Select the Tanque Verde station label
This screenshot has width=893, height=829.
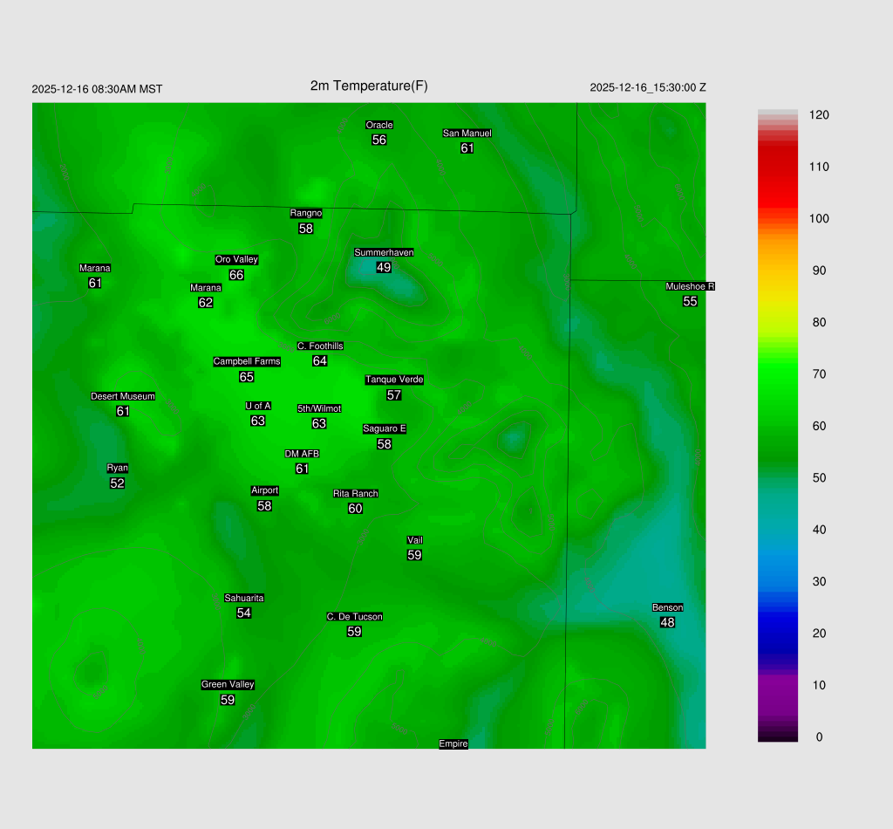[394, 380]
